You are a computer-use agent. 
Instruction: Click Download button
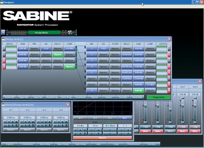[x=80, y=97]
